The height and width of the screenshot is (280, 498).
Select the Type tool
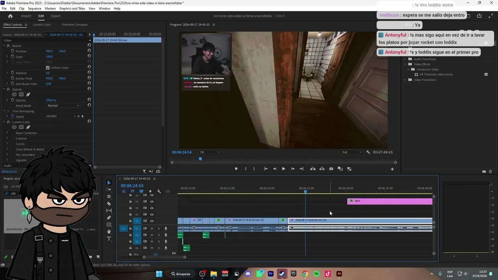(109, 238)
